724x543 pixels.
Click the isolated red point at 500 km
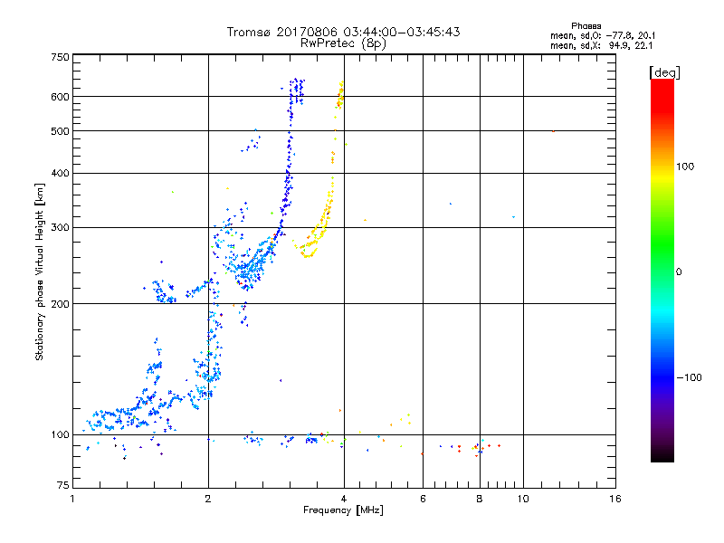point(553,131)
